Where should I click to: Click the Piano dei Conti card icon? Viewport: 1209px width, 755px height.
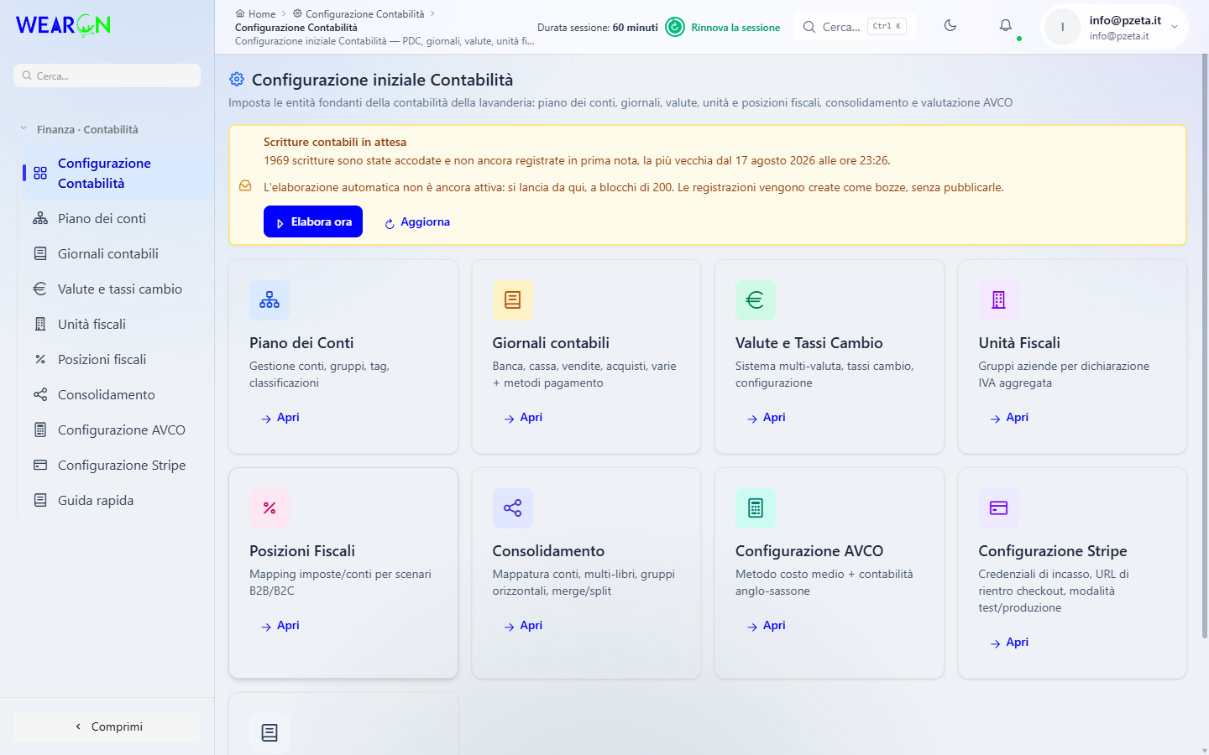pyautogui.click(x=270, y=299)
